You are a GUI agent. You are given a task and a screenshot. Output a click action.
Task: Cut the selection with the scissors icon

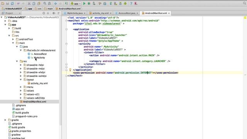[29, 3]
